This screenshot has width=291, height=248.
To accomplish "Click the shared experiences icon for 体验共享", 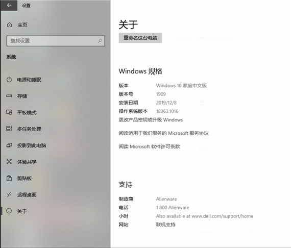I will click(x=9, y=162).
